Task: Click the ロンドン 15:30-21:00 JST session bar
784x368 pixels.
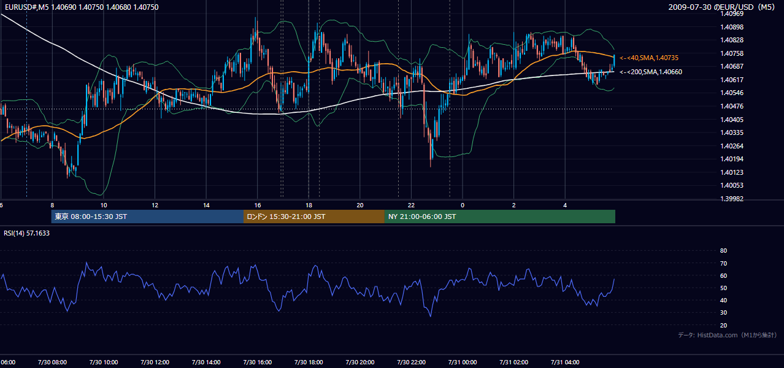Action: pyautogui.click(x=314, y=217)
